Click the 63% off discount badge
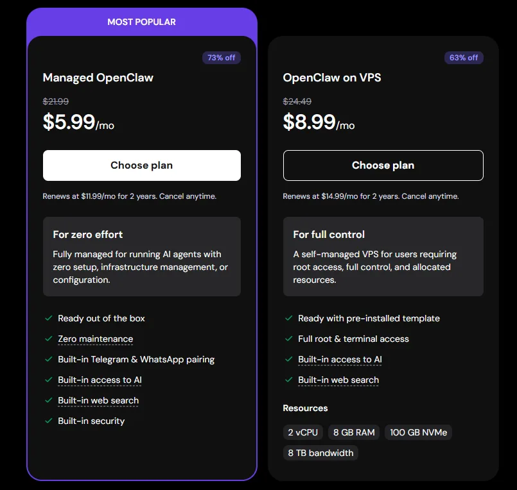 click(464, 58)
